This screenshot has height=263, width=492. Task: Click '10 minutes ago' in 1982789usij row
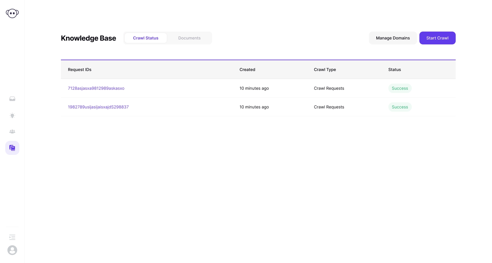[254, 107]
